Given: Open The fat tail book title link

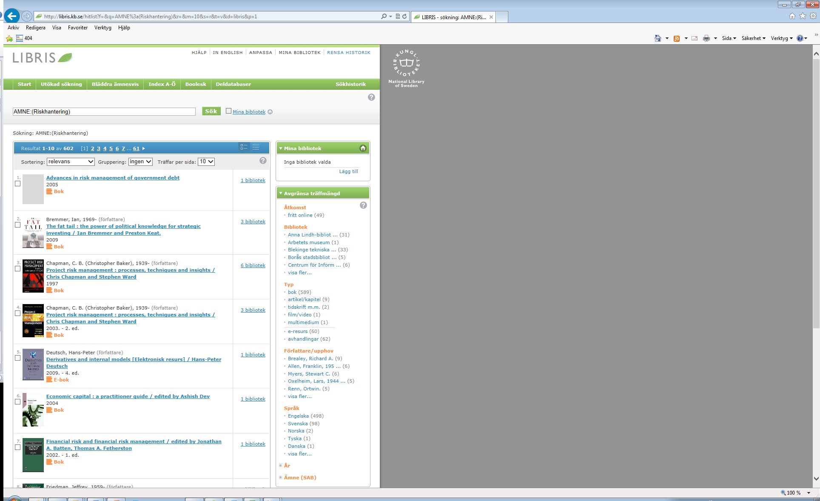Looking at the screenshot, I should 123,230.
